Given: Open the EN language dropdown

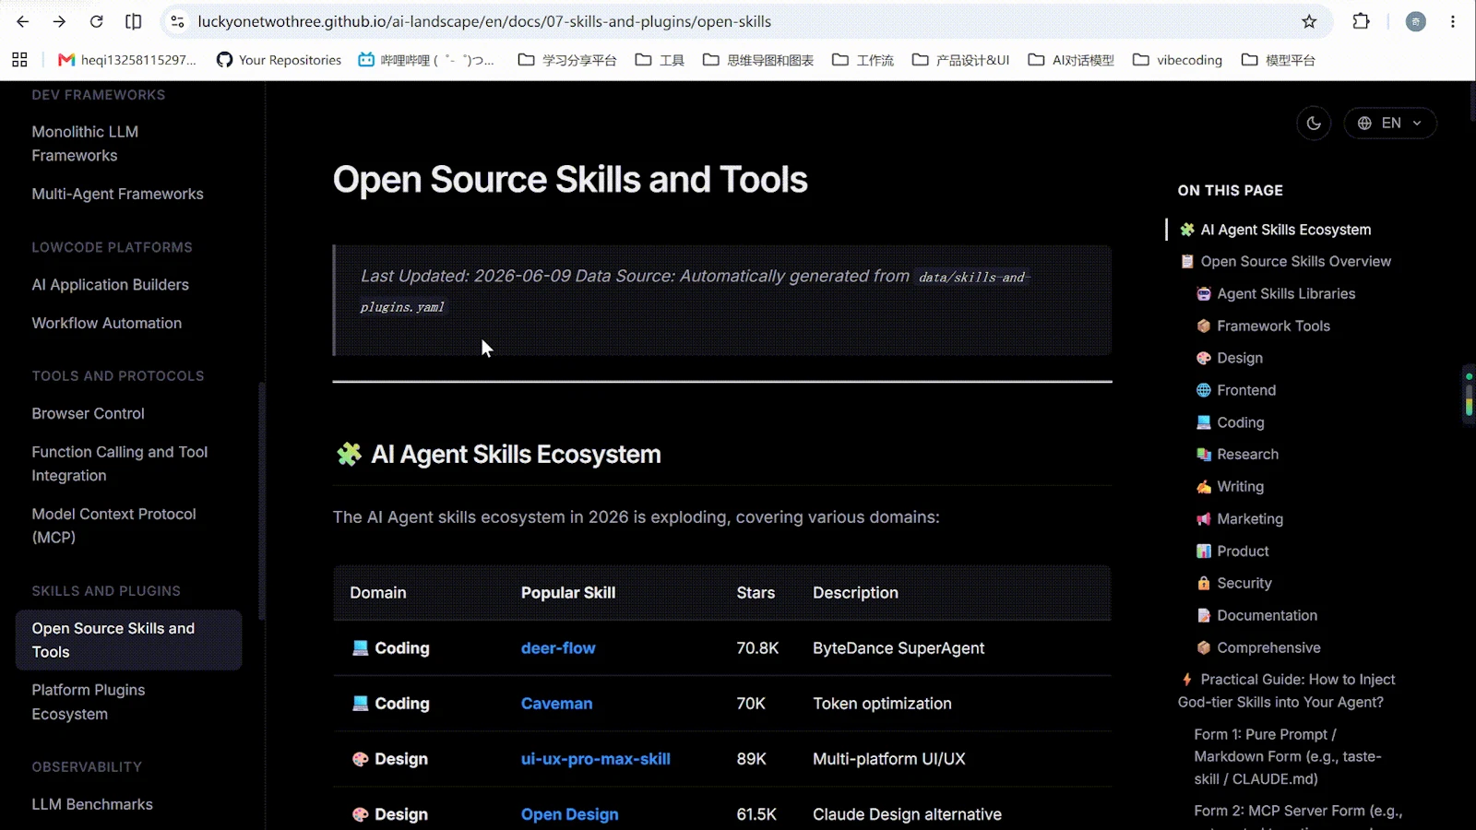Looking at the screenshot, I should (1390, 123).
